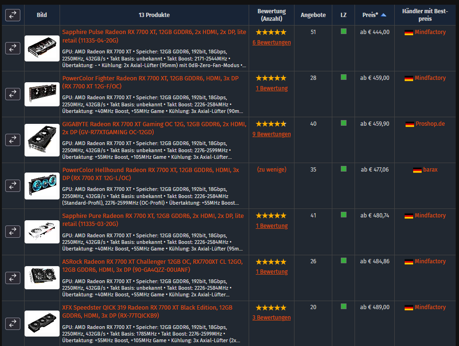The width and height of the screenshot is (459, 346).
Task: Open GIGABYTE Radeon RX 7700 XT Gaming OC
Action: (x=154, y=128)
